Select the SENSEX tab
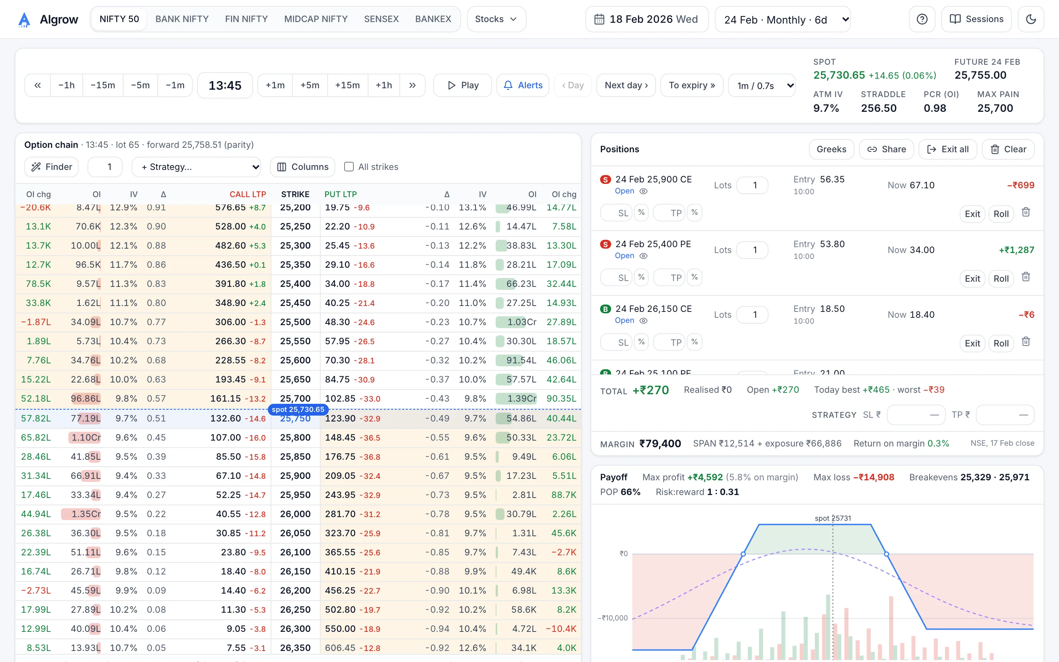The image size is (1059, 662). [x=381, y=19]
